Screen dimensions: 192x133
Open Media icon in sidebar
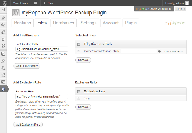(x=3, y=25)
